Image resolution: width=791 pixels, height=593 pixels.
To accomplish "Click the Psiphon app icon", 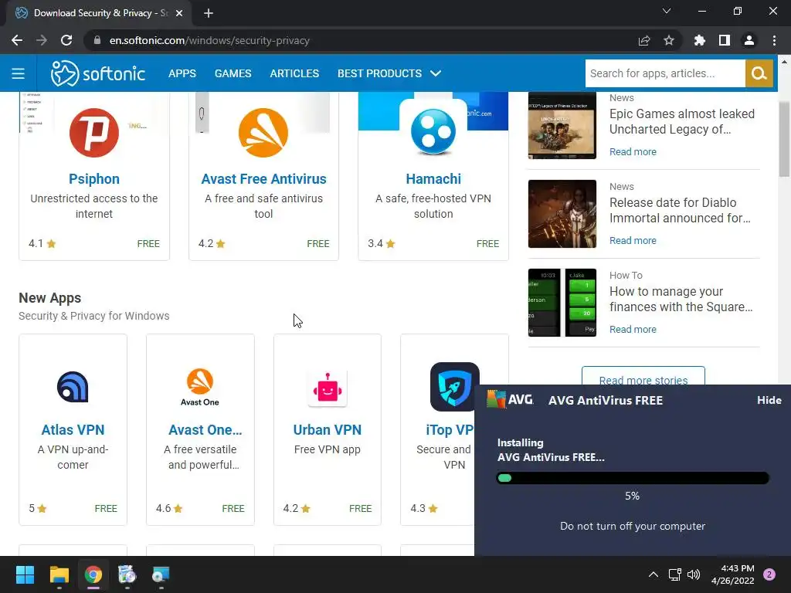I will click(x=94, y=133).
